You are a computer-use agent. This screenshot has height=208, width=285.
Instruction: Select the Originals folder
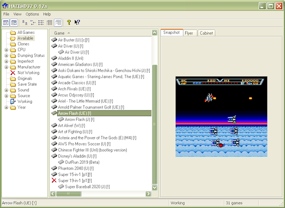pyautogui.click(x=25, y=79)
